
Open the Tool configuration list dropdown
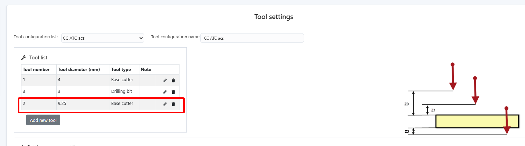(x=103, y=38)
